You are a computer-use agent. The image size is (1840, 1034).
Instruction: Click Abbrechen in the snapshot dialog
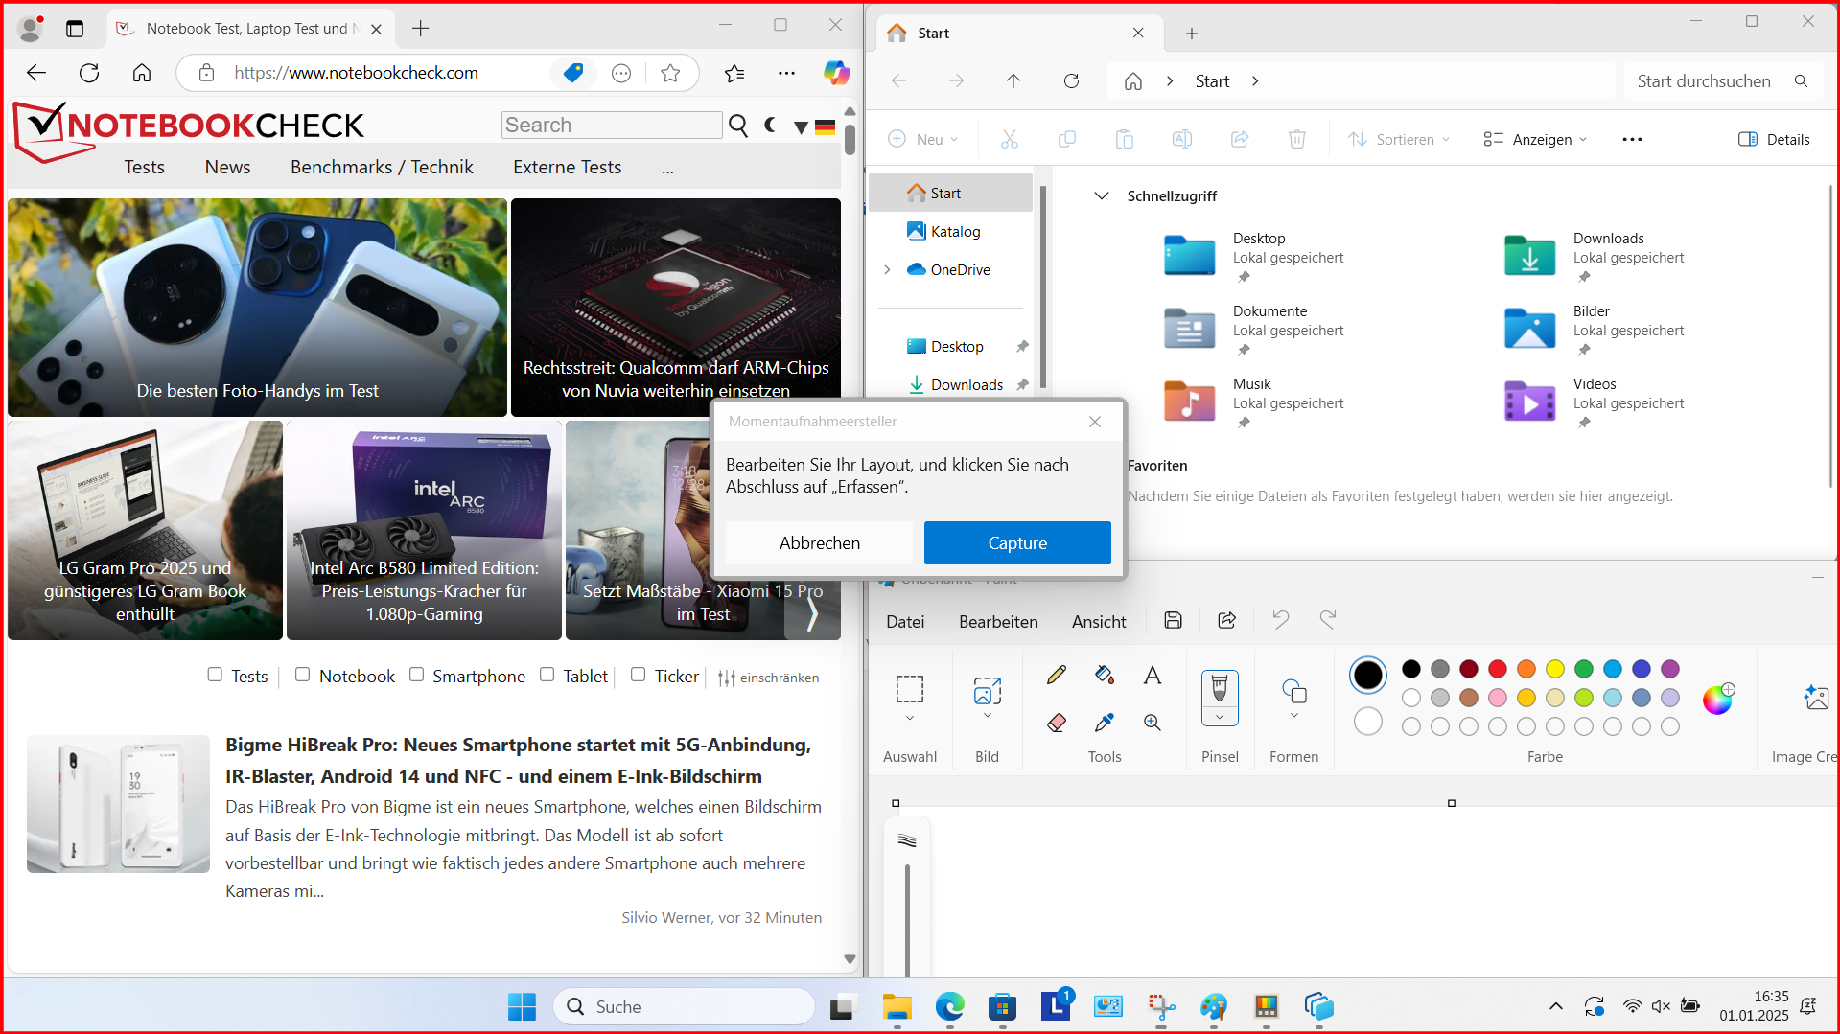[x=820, y=542]
